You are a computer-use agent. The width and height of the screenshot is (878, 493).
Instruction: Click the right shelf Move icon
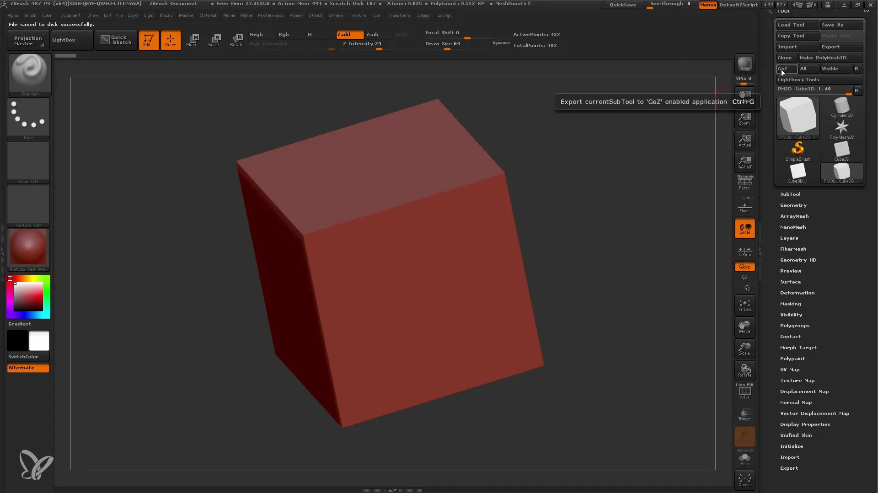[744, 327]
